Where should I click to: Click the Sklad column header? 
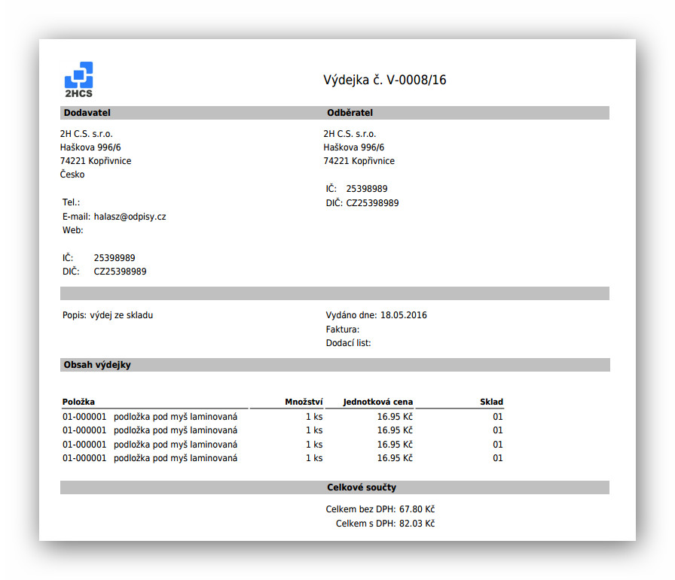click(x=491, y=402)
